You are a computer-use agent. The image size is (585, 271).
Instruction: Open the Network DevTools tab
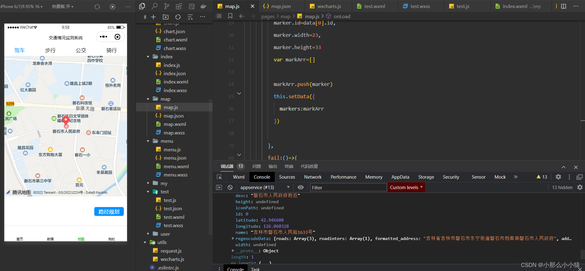pyautogui.click(x=313, y=177)
